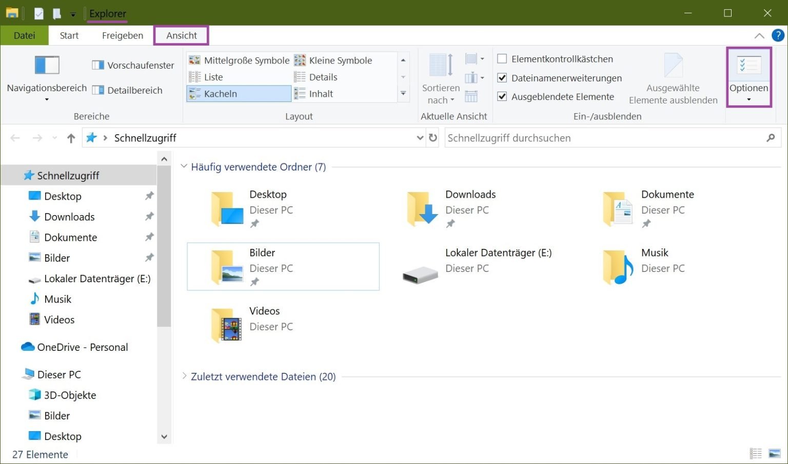Switch to the Freigeben ribbon tab

pos(122,35)
